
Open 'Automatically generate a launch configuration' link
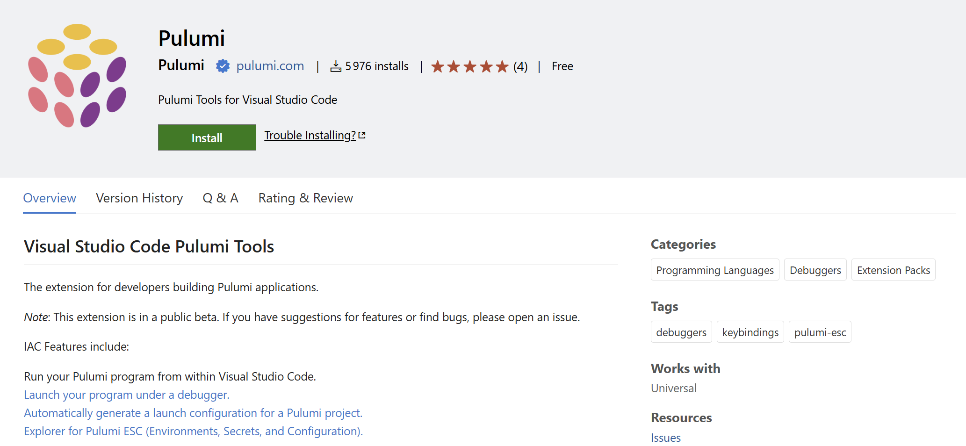(x=193, y=413)
